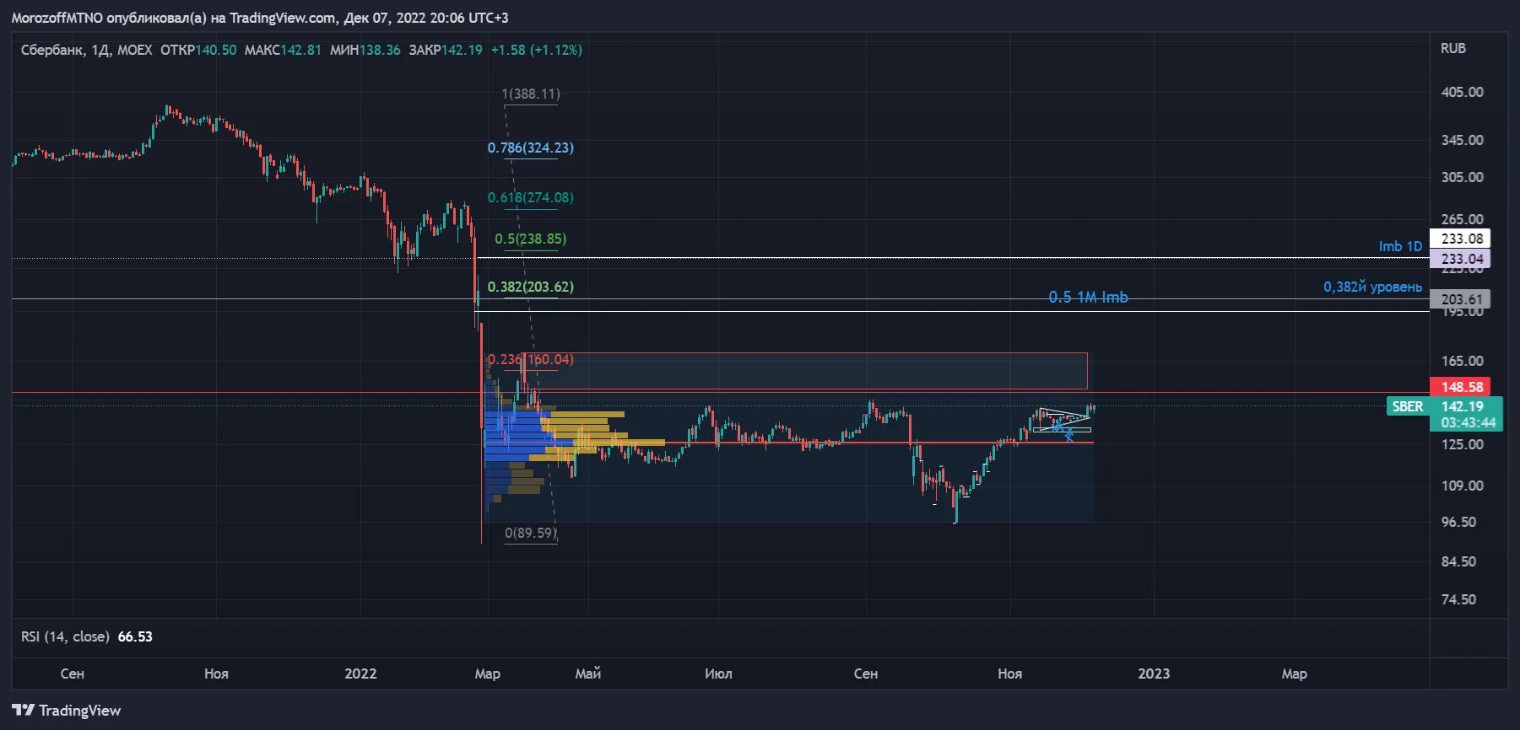
Task: Select the Fibonacci 0.5(238.85) level label
Action: click(531, 239)
